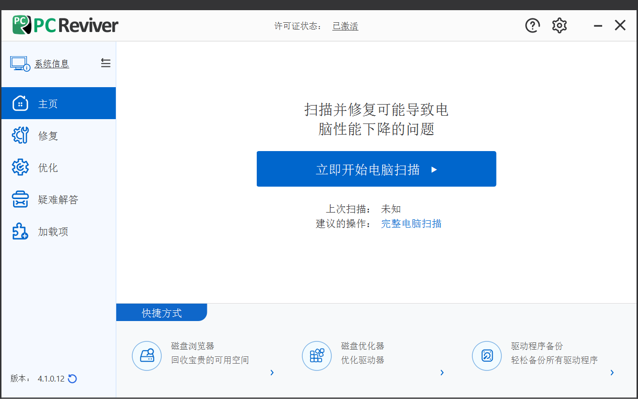Viewport: 638px width, 399px height.
Task: Click the 优化驱动器 description text
Action: 363,360
